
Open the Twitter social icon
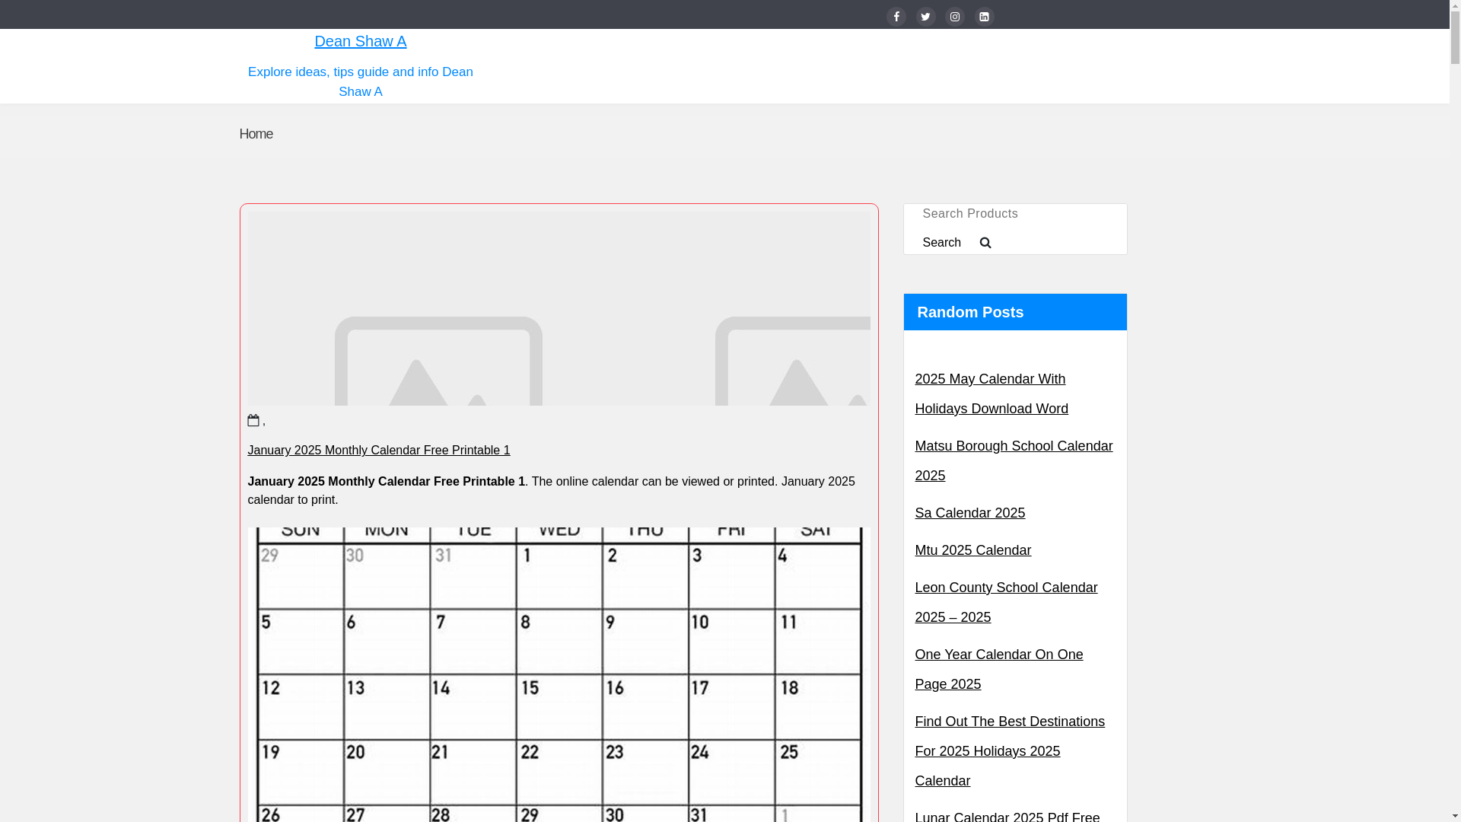click(x=925, y=17)
